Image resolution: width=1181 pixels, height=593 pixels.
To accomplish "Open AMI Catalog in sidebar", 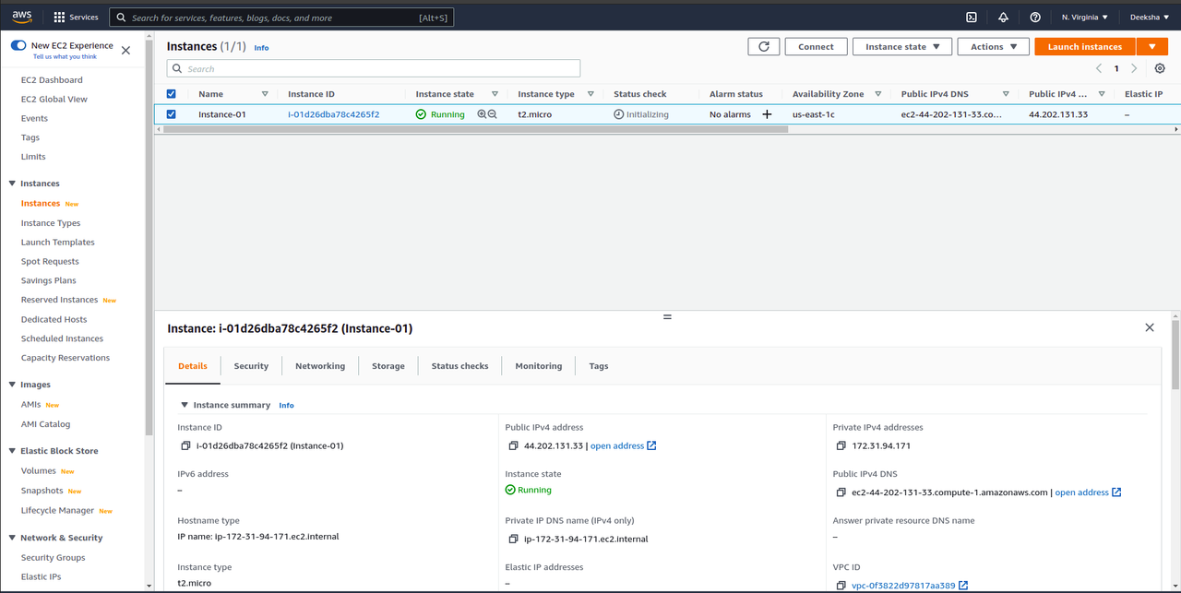I will [45, 424].
